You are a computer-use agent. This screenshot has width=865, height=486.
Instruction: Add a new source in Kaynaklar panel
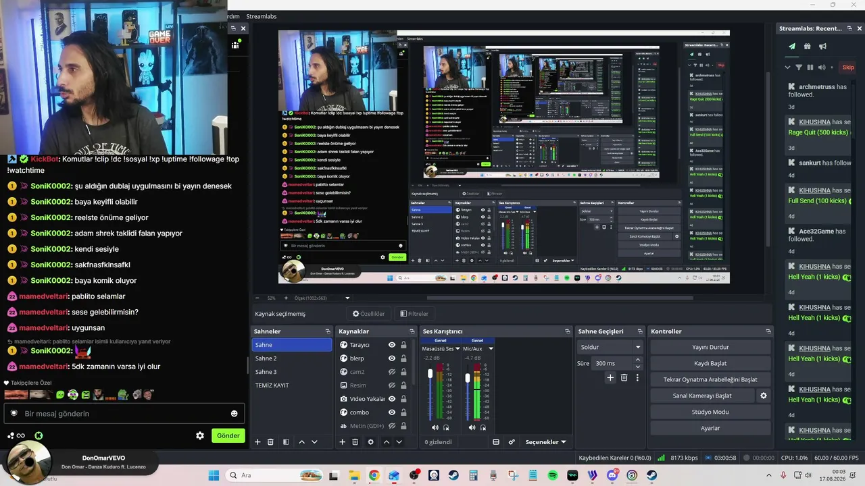tap(342, 442)
